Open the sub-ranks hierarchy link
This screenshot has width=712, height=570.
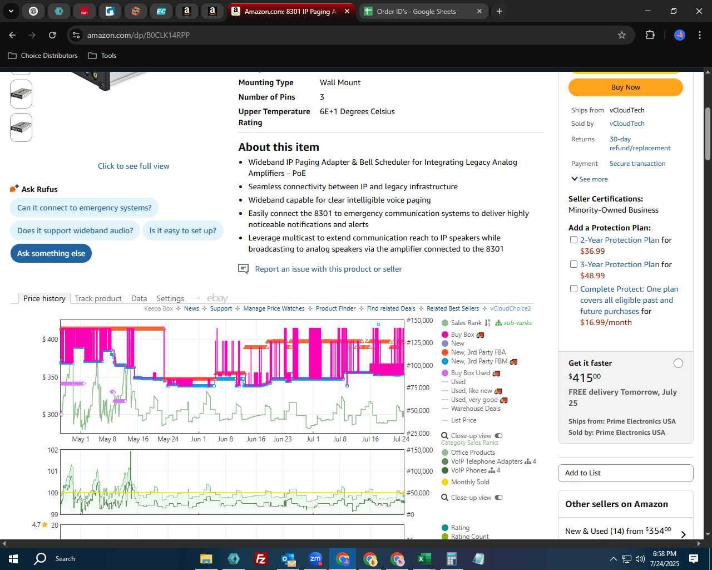(513, 323)
